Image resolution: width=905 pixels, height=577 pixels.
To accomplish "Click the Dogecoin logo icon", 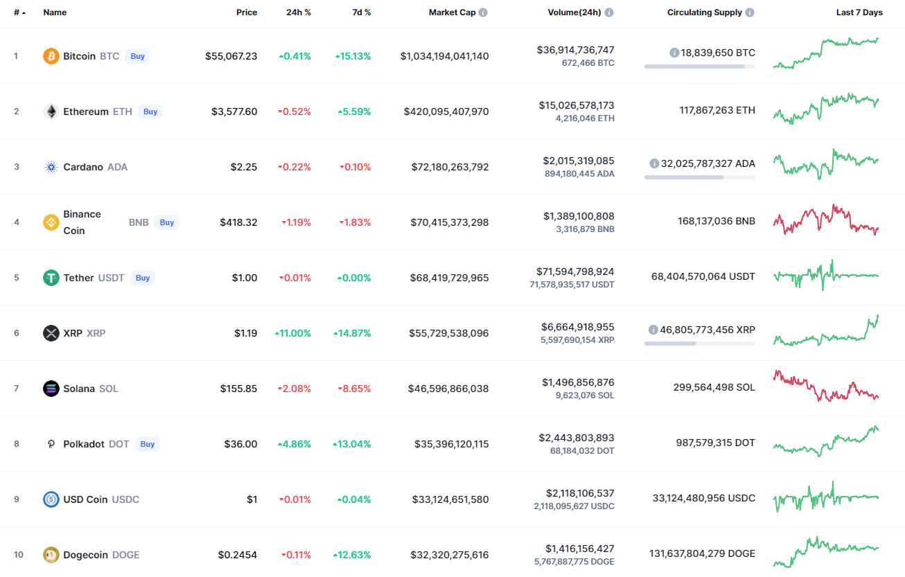I will pyautogui.click(x=51, y=555).
